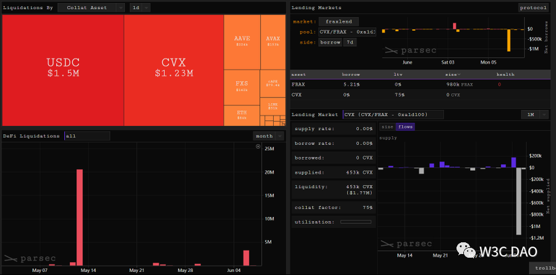This screenshot has height=275, width=556.
Task: Click the ETH treemap tile
Action: [x=242, y=115]
